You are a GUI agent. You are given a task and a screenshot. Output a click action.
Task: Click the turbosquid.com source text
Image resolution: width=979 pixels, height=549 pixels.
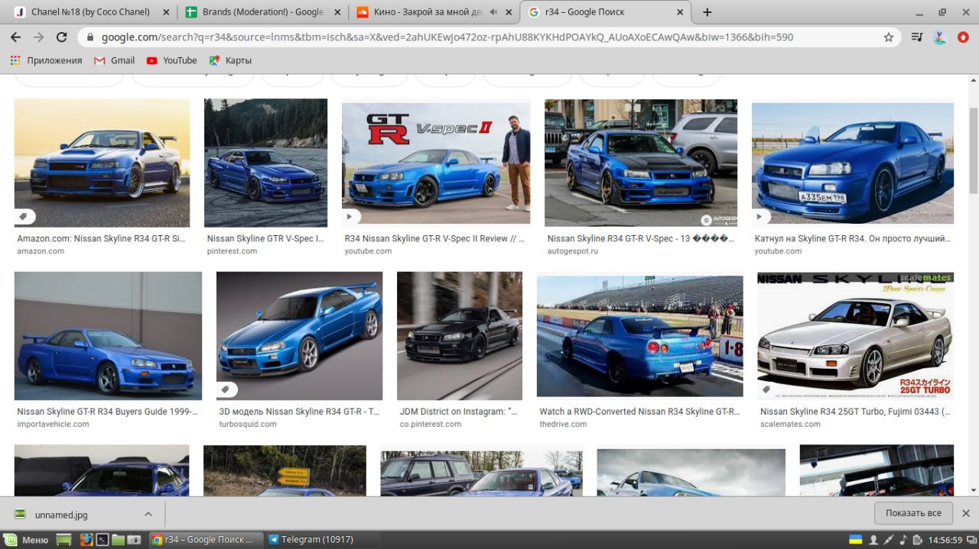(x=248, y=424)
